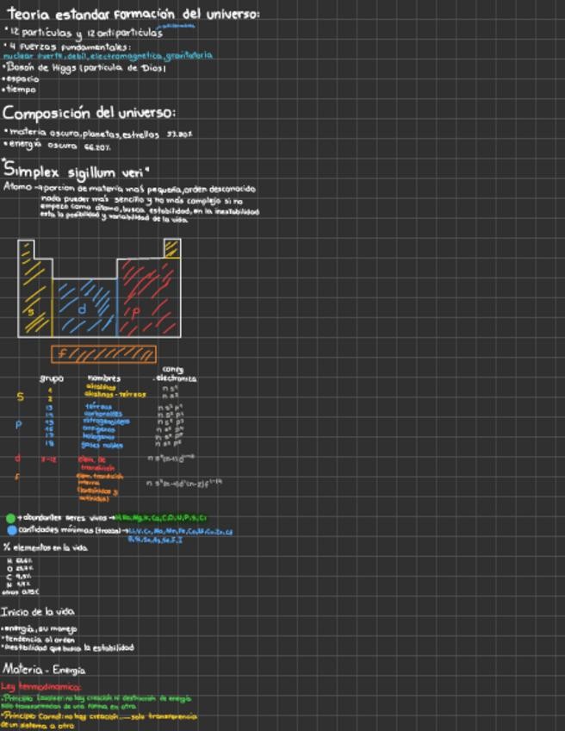This screenshot has height=731, width=565.
Task: Click the blue name "nitrogenoides"
Action: (x=106, y=422)
